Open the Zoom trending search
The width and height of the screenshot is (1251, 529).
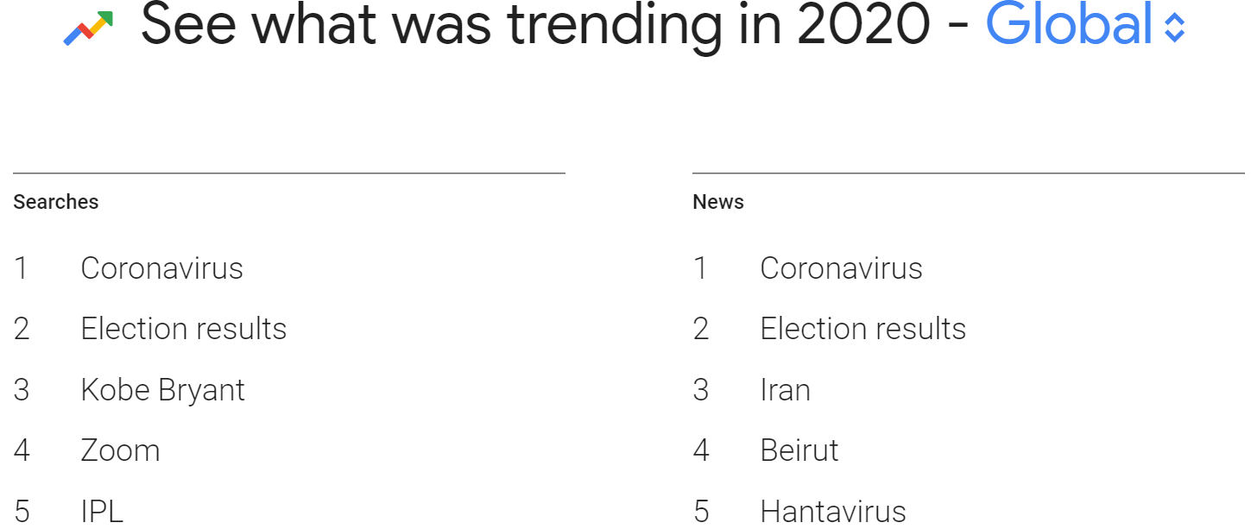pyautogui.click(x=121, y=450)
